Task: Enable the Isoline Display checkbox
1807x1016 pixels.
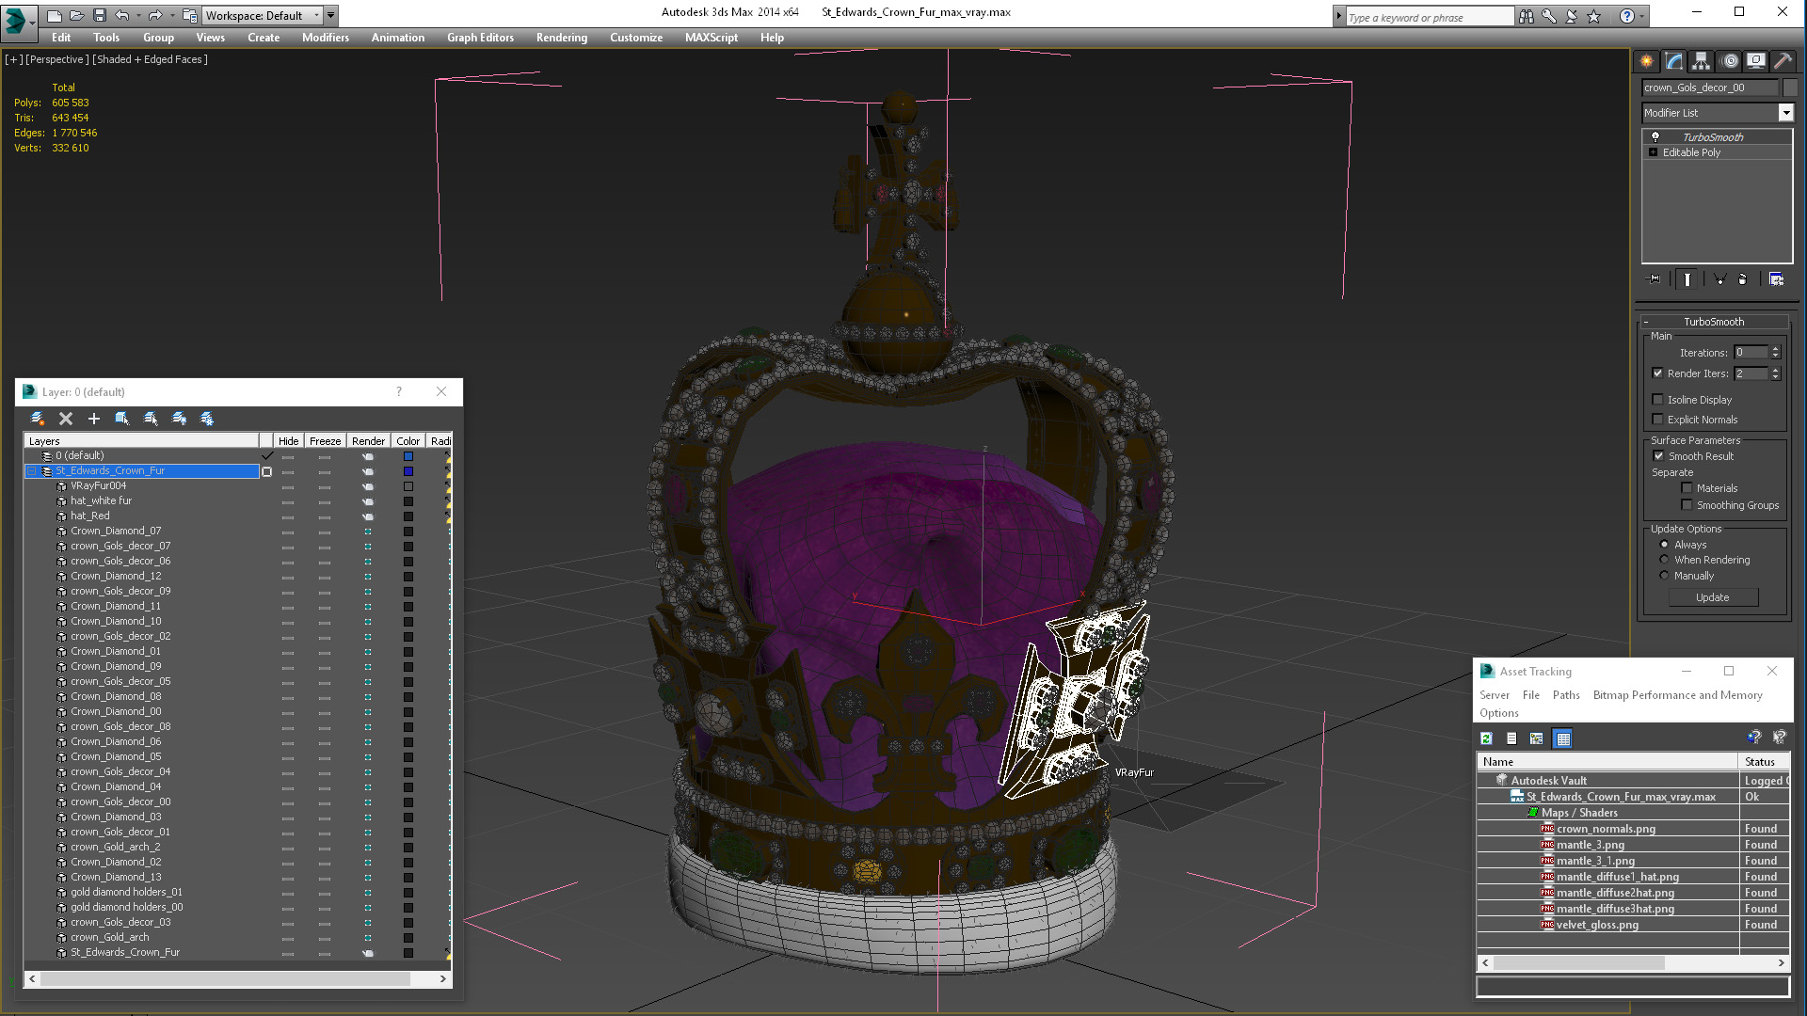Action: [x=1657, y=400]
